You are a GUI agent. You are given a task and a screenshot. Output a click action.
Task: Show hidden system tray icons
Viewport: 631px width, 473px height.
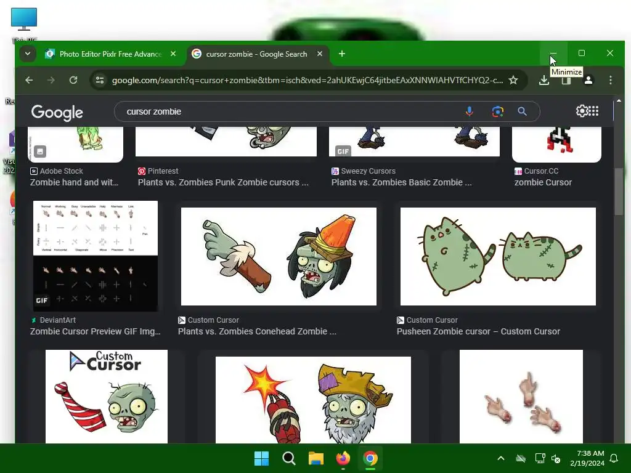tap(501, 458)
